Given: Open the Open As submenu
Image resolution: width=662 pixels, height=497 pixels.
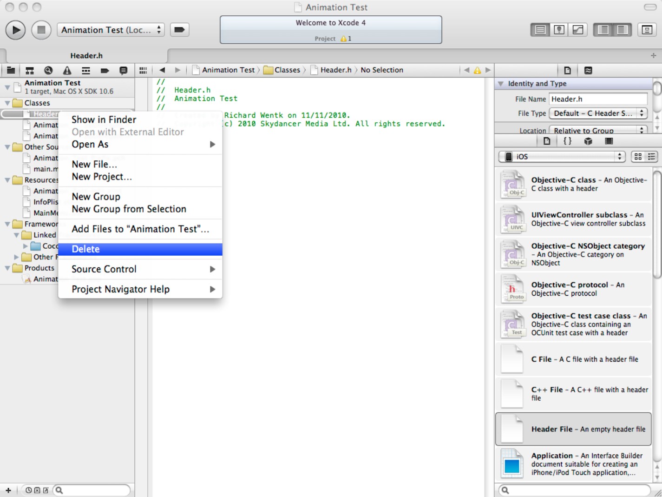Looking at the screenshot, I should pos(140,144).
